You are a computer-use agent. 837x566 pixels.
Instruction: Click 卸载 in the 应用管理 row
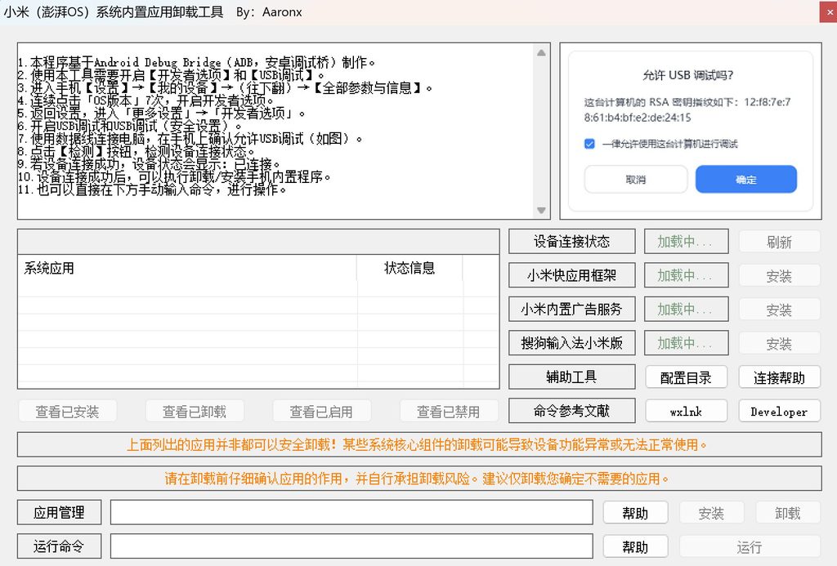(788, 513)
